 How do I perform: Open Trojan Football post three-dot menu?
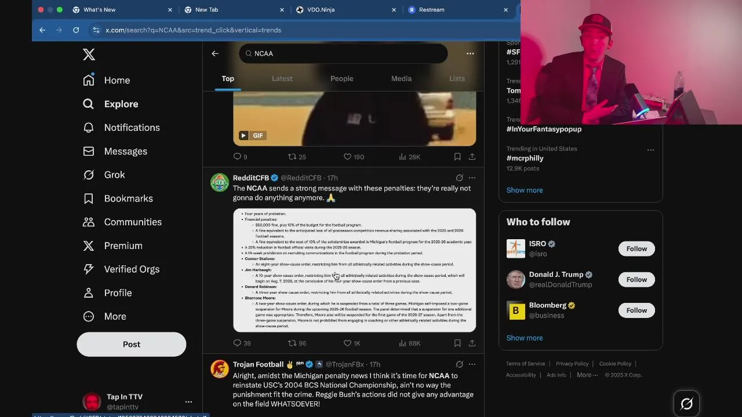(472, 364)
